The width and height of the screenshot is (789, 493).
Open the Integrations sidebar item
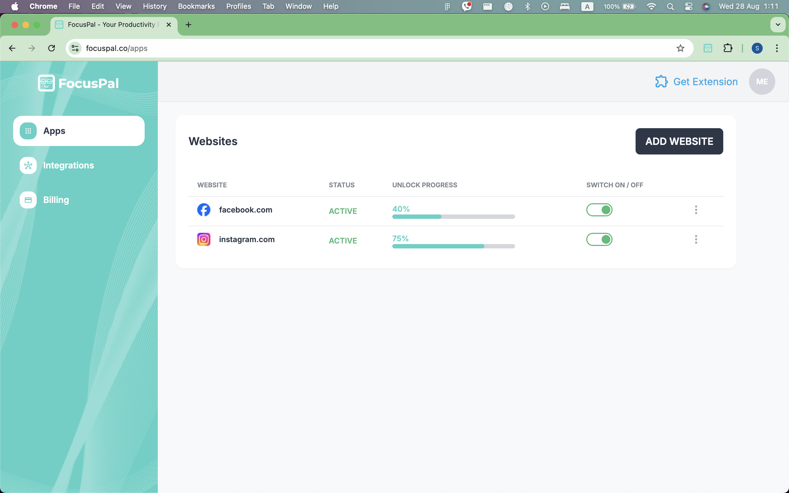point(79,165)
